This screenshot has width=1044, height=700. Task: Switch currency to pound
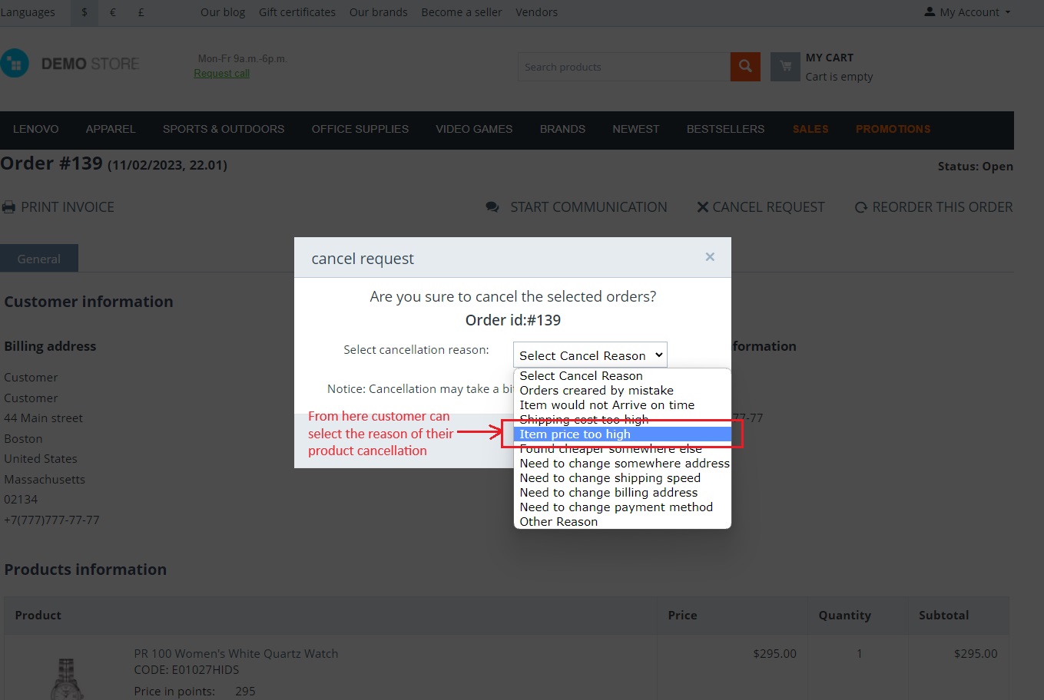click(x=141, y=12)
